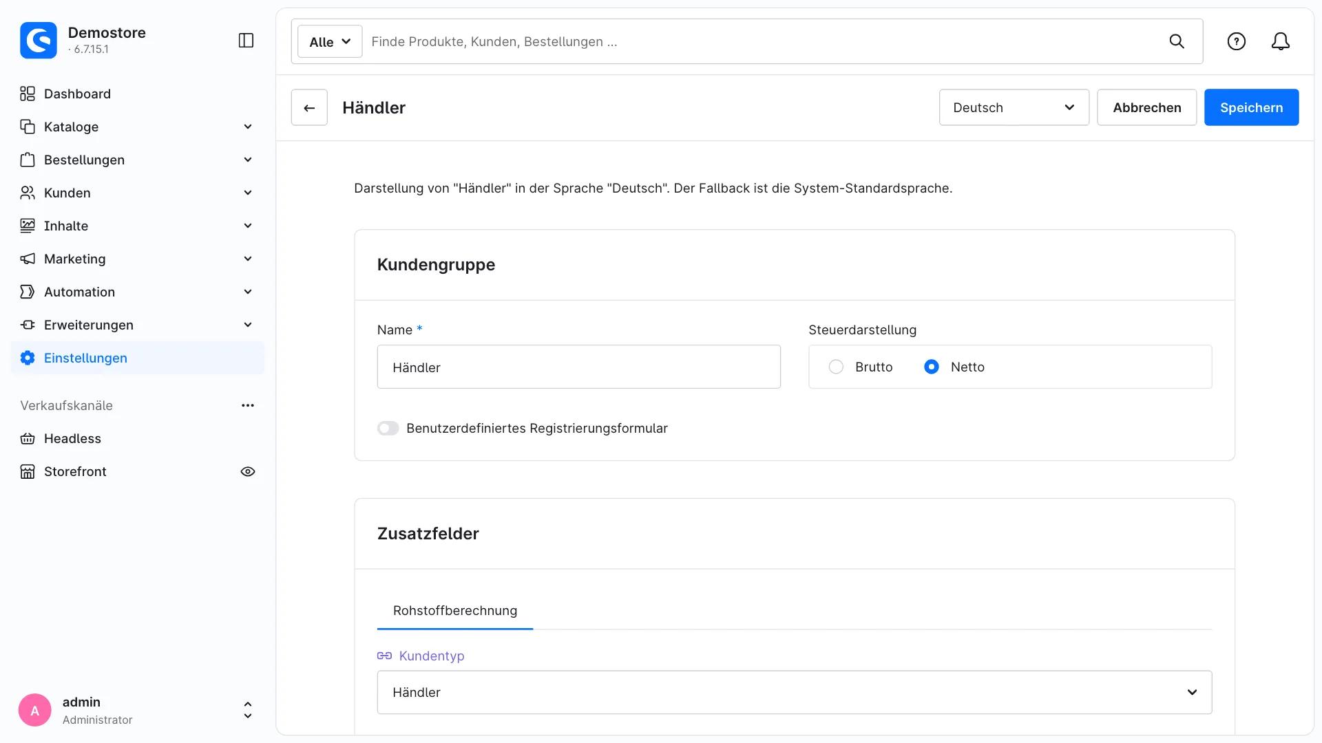Viewport: 1322px width, 743px height.
Task: Expand the Bestellungen menu chevron
Action: 248,160
